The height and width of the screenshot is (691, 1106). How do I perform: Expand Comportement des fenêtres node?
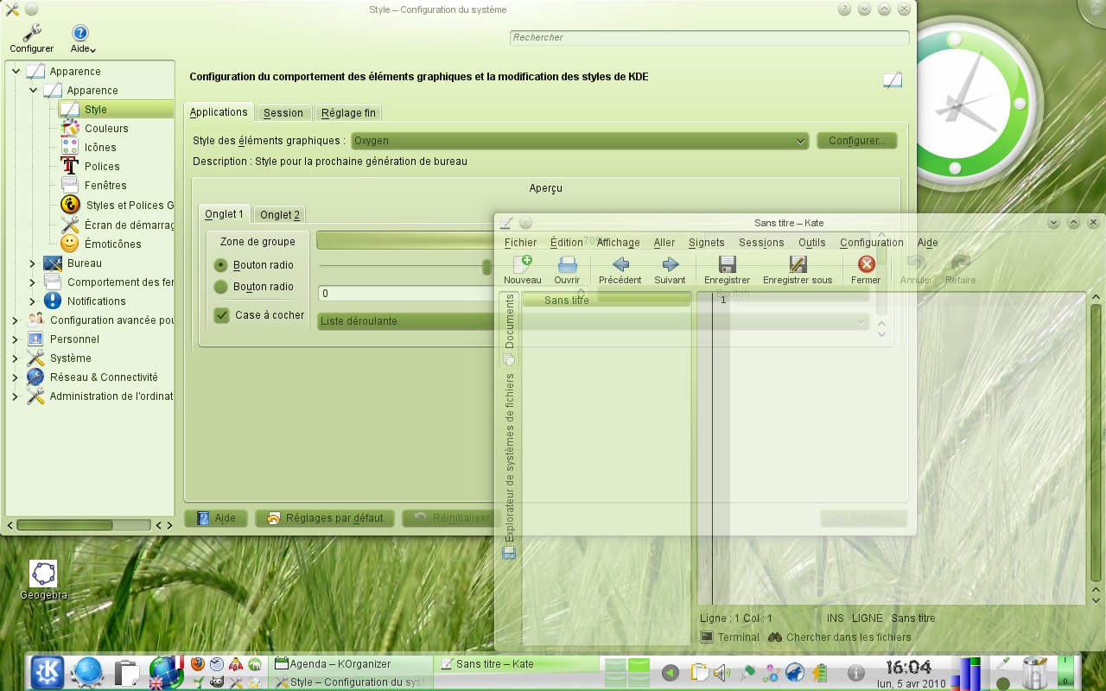click(x=33, y=282)
